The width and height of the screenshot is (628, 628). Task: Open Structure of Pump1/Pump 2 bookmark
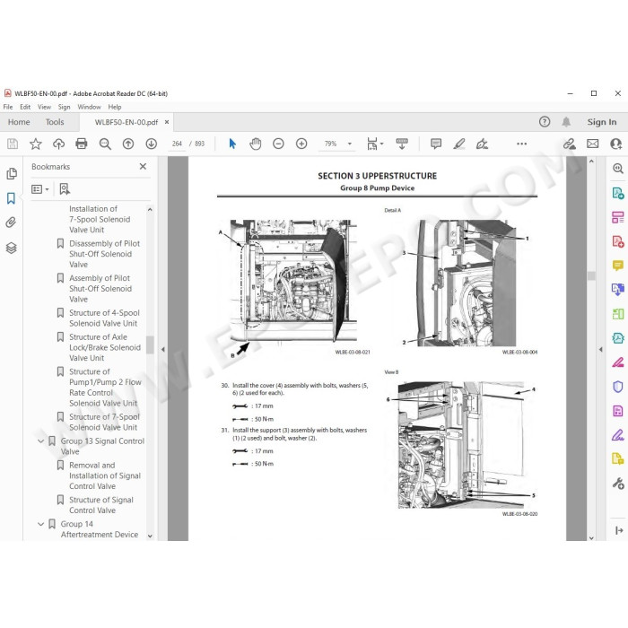point(105,388)
